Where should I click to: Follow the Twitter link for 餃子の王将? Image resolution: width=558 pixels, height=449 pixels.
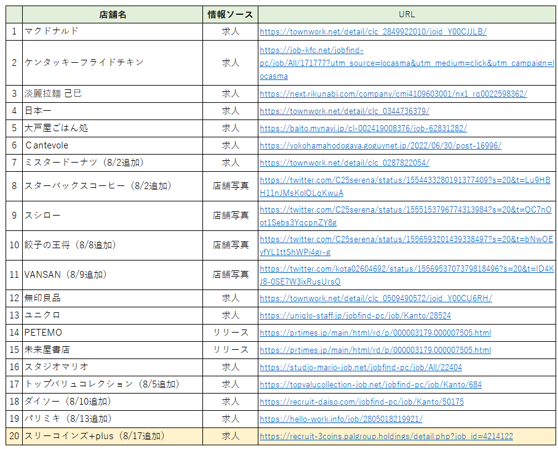(407, 246)
